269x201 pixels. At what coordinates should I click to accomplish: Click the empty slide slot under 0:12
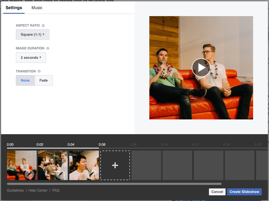(209, 165)
